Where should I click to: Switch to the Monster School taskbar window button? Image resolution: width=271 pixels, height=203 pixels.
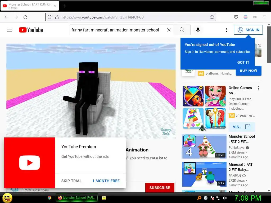[77, 198]
